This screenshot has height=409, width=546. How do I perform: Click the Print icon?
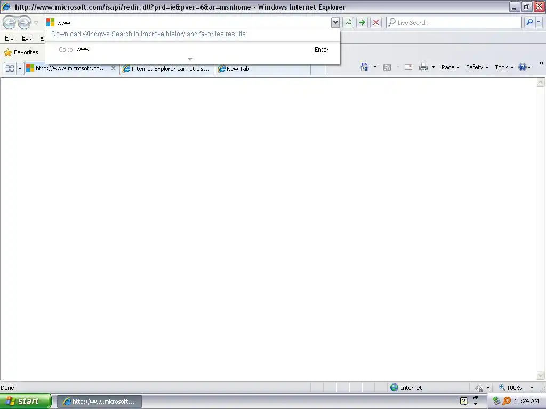tap(423, 67)
